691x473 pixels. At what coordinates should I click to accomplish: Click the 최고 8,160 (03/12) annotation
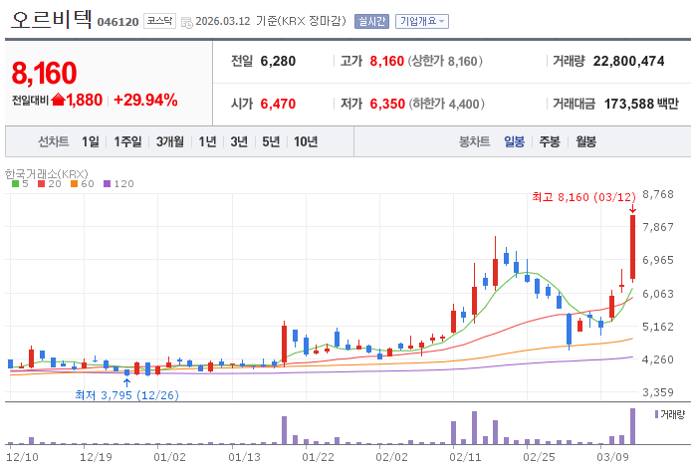click(x=583, y=197)
